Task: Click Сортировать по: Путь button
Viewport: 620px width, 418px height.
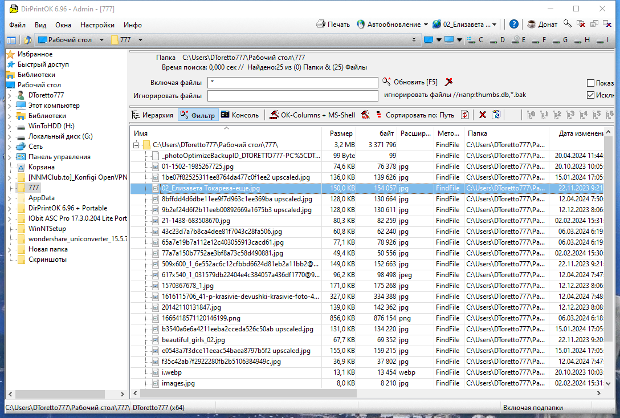Action: tap(415, 115)
